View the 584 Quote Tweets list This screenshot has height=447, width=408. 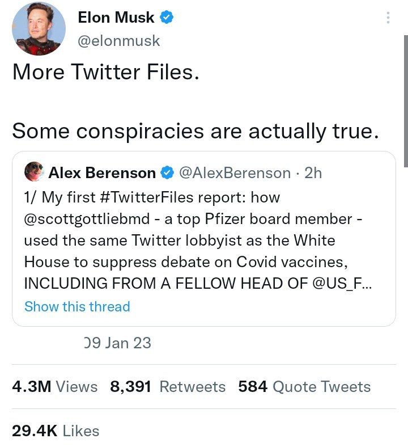[304, 387]
